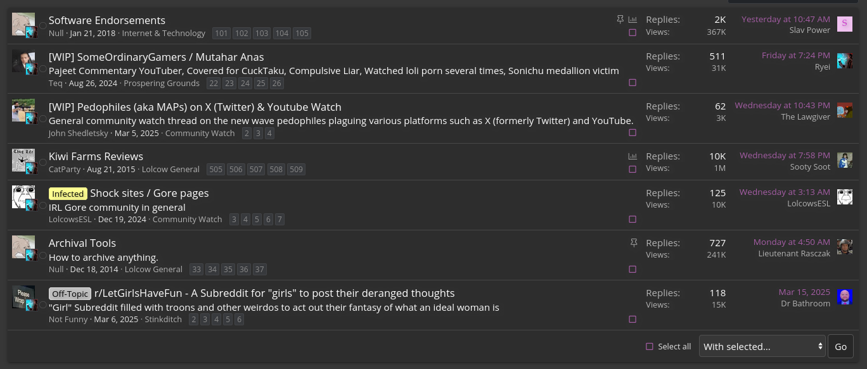Image resolution: width=867 pixels, height=369 pixels.
Task: Click the Go button
Action: pos(840,346)
